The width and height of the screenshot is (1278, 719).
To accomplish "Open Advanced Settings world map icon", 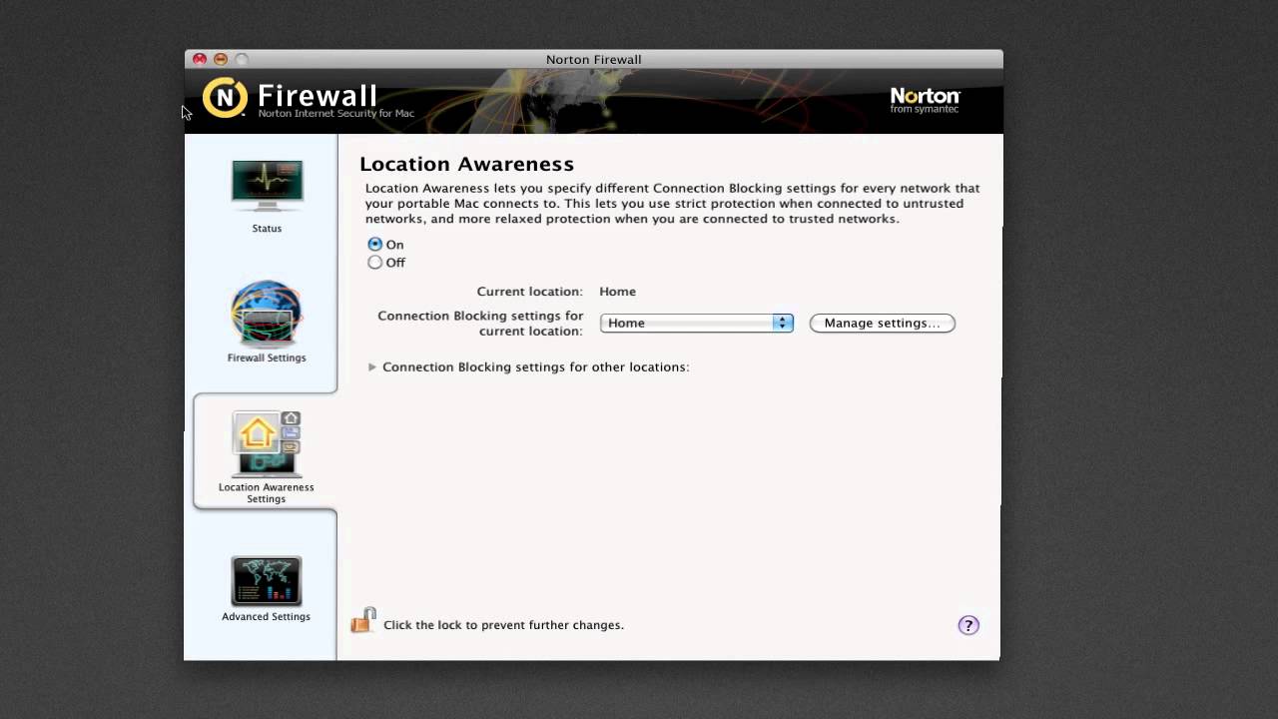I will 267,581.
